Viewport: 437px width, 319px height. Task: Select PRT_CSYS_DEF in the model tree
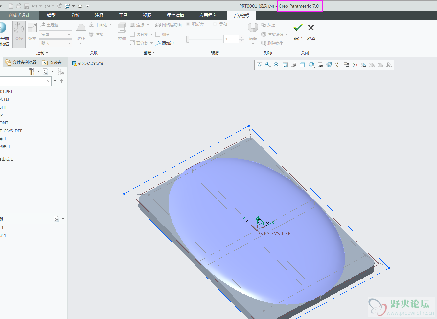click(11, 131)
